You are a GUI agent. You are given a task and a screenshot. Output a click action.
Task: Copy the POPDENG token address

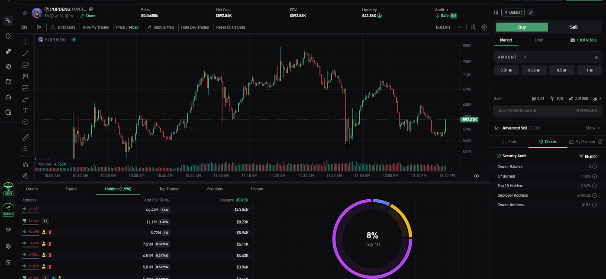90,9
